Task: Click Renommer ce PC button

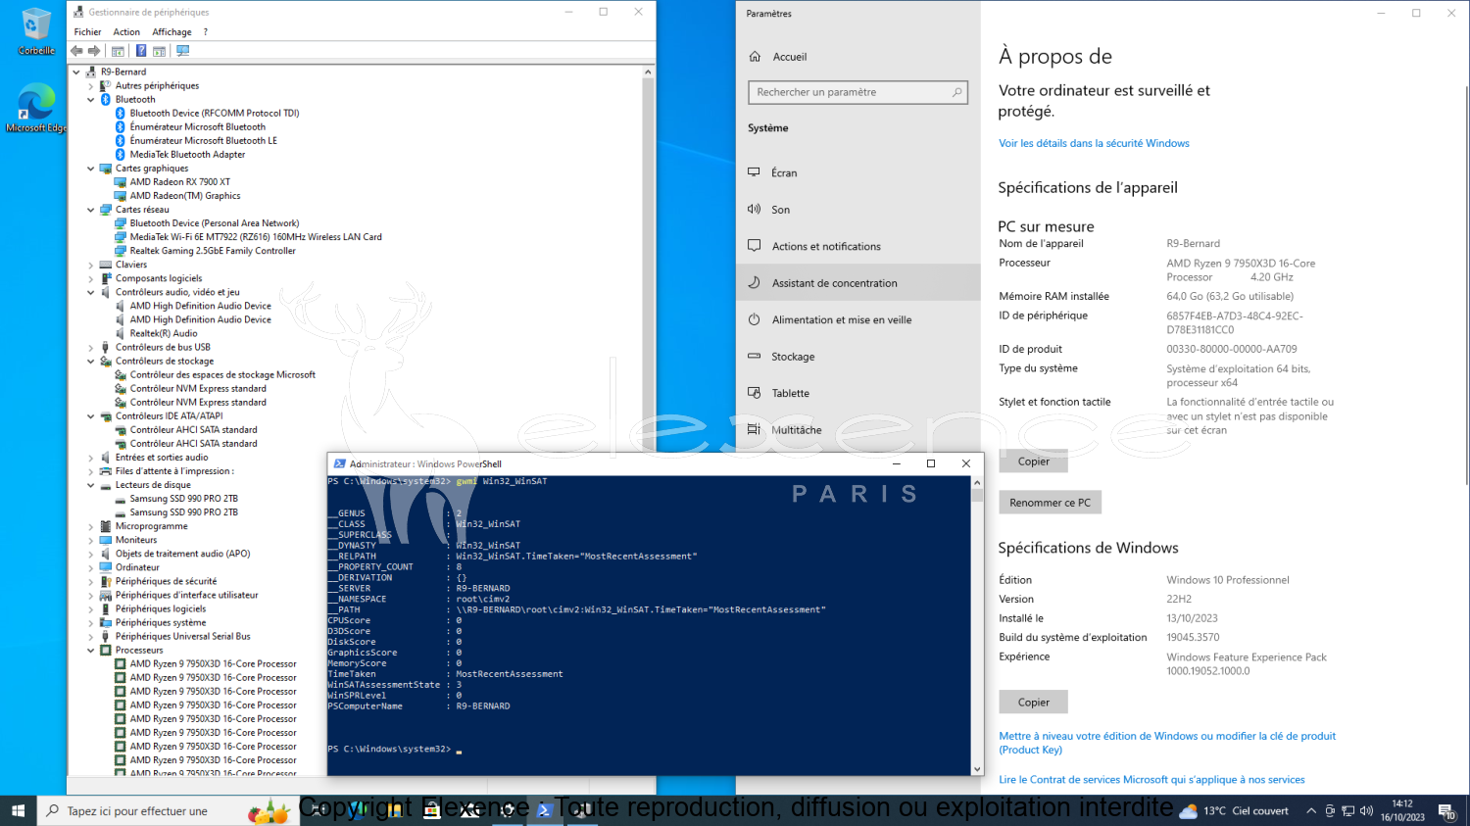Action: click(1050, 503)
